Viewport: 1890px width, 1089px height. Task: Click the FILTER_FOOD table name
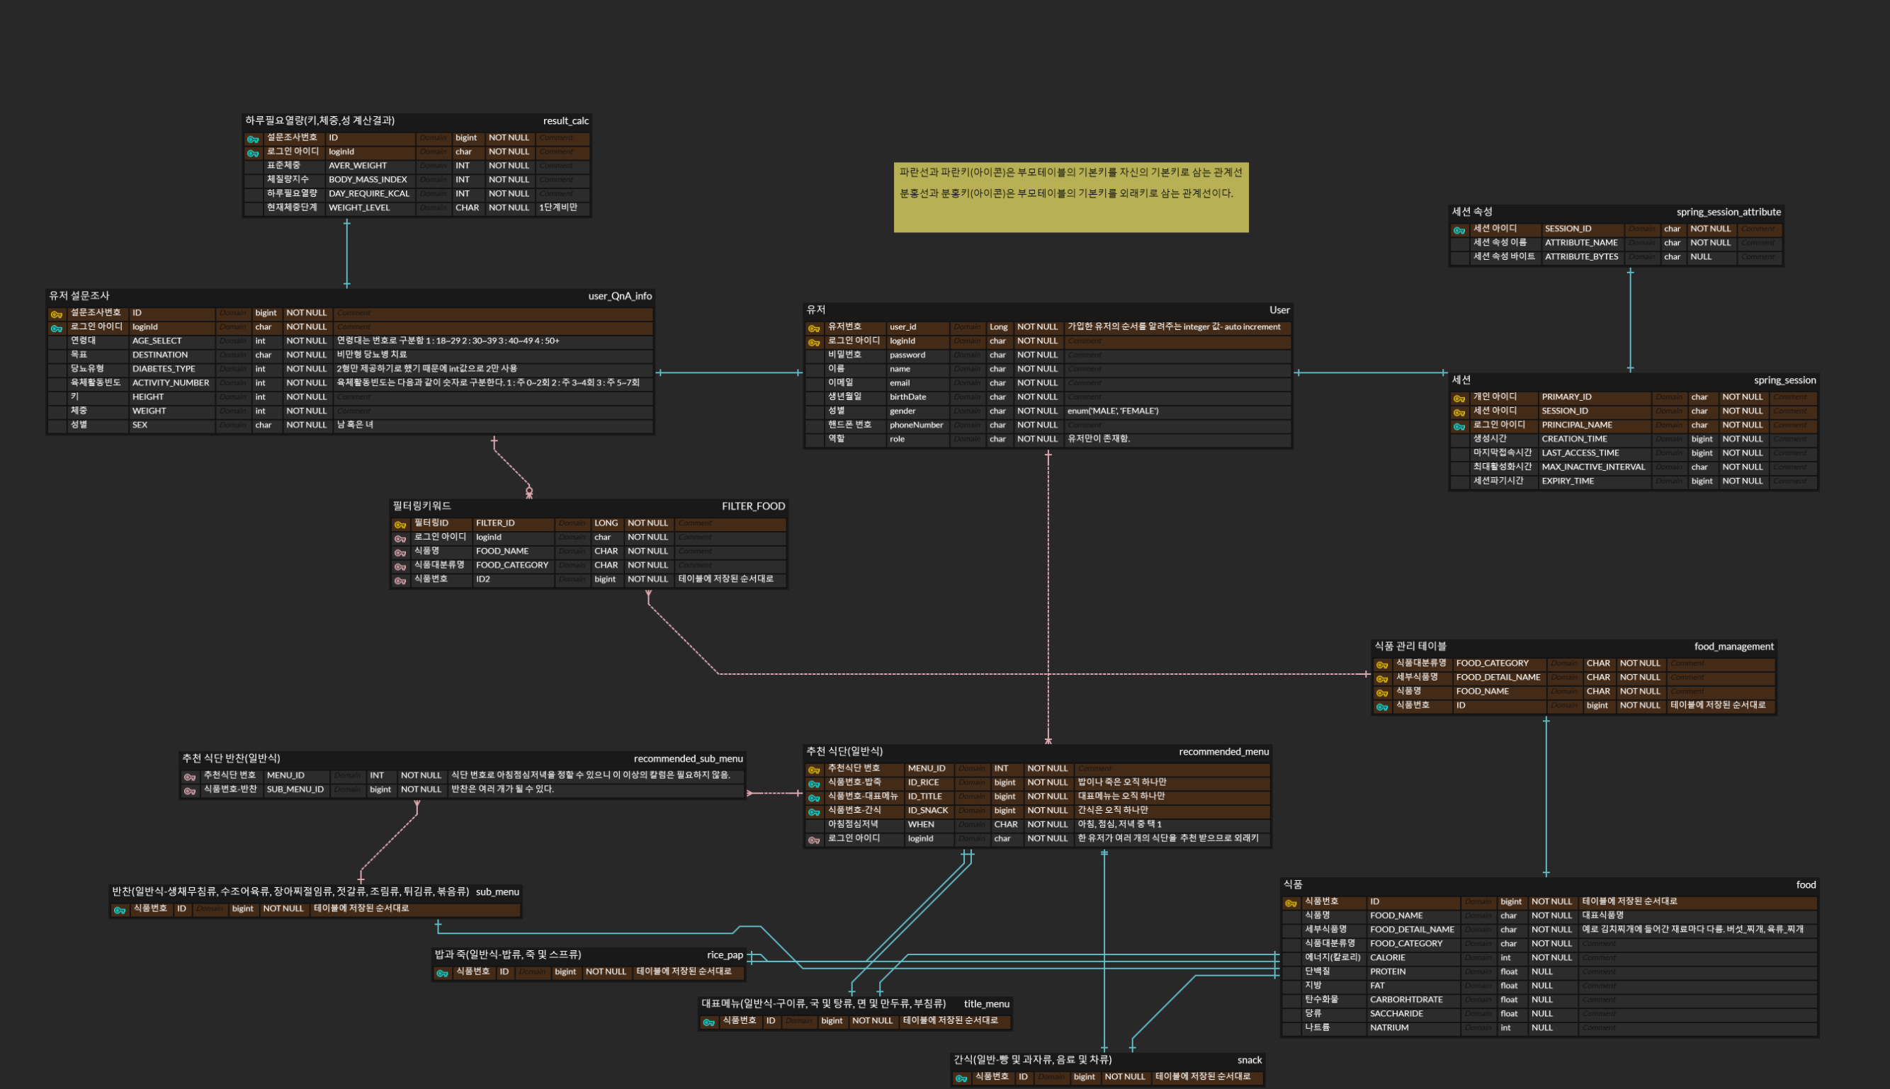coord(754,506)
